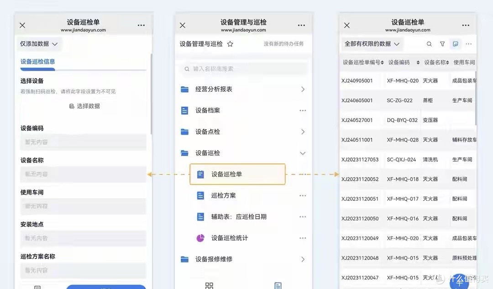Open the 全部有权限的数据 dropdown
The image size is (493, 289).
click(x=372, y=44)
